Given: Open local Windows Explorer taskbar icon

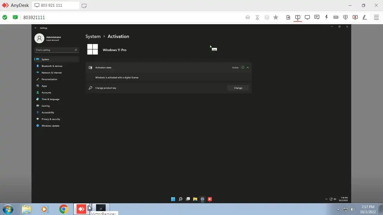Looking at the screenshot, I should coord(27,209).
